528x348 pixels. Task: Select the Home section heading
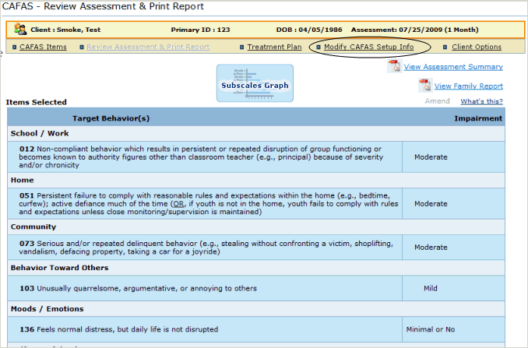coord(23,180)
